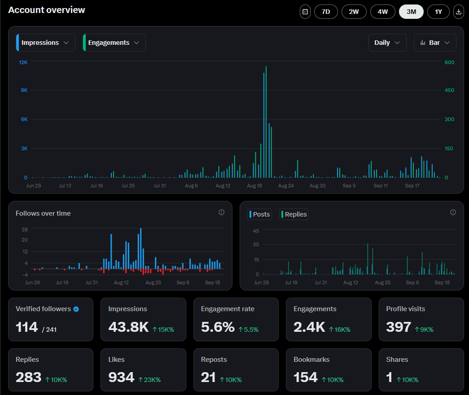469x395 pixels.
Task: Switch to the 7D time range
Action: tap(326, 12)
